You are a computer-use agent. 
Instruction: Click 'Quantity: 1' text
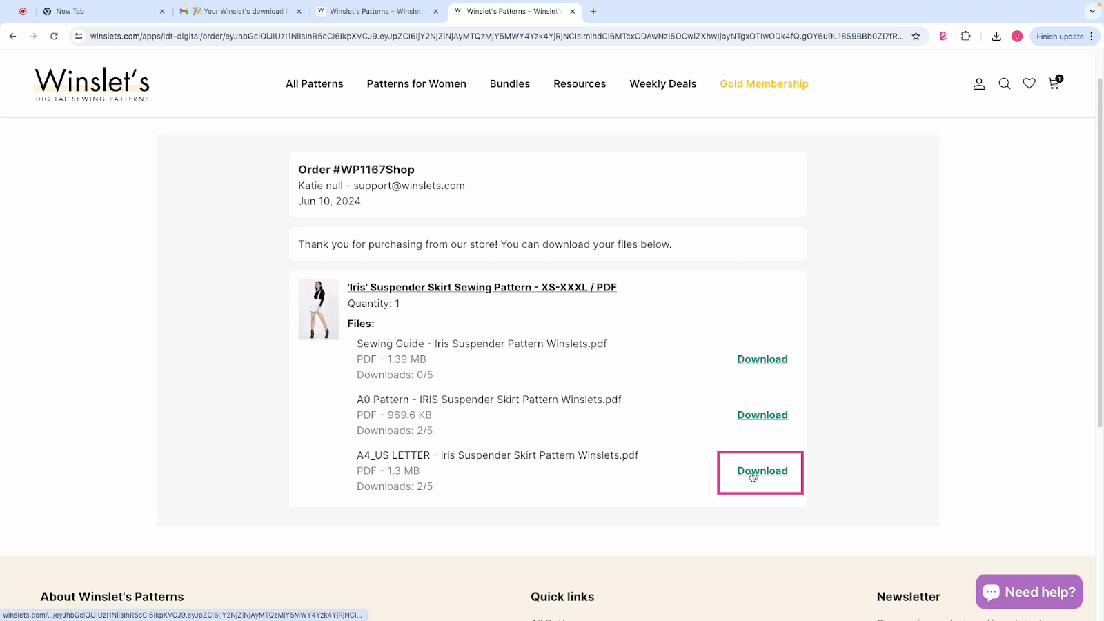(x=373, y=304)
